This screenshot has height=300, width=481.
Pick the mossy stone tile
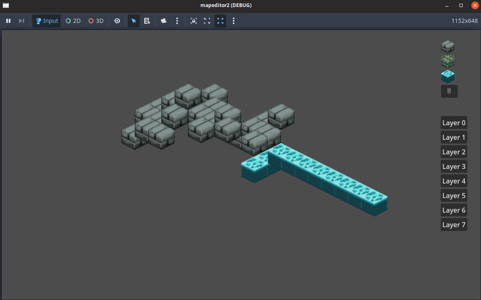tap(448, 61)
